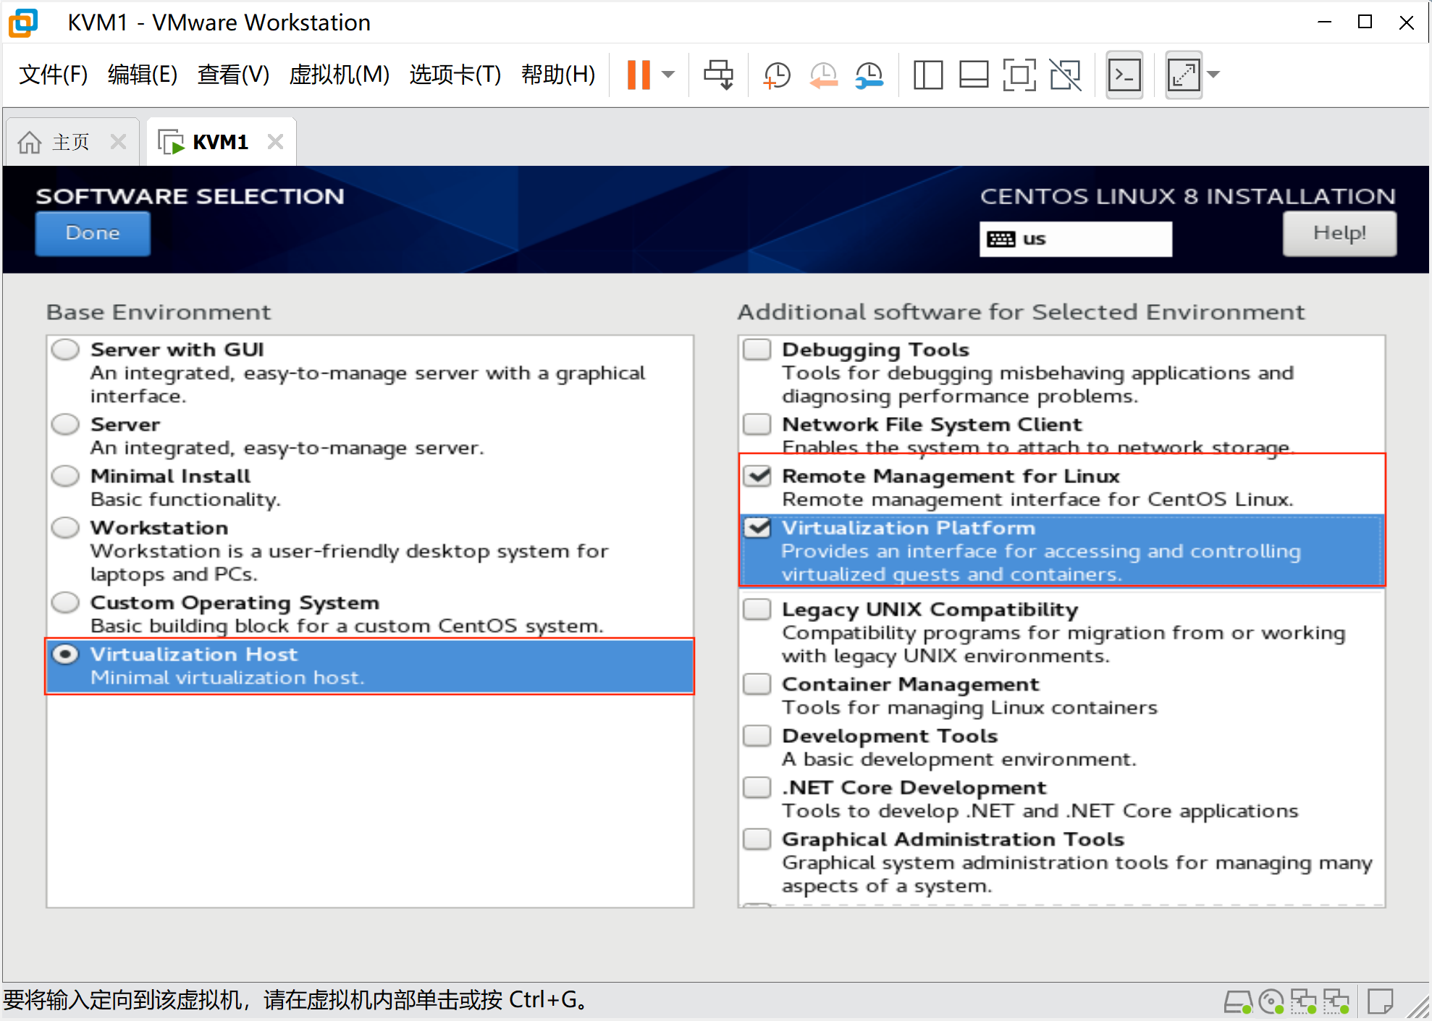Enable the Container Management checkbox
The height and width of the screenshot is (1021, 1432).
tap(757, 684)
